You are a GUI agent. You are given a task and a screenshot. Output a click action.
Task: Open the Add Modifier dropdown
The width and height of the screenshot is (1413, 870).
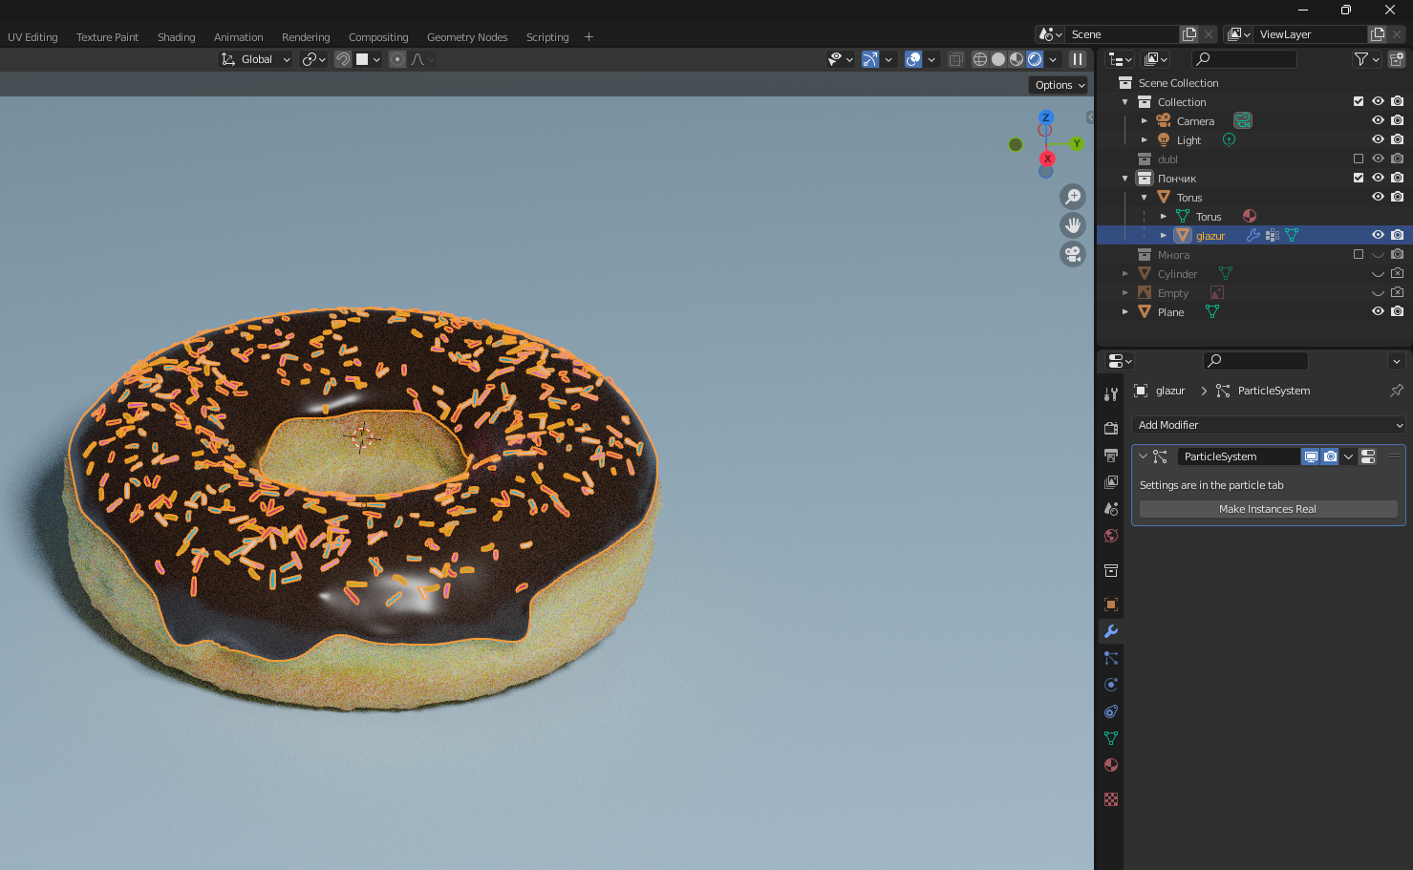tap(1268, 425)
